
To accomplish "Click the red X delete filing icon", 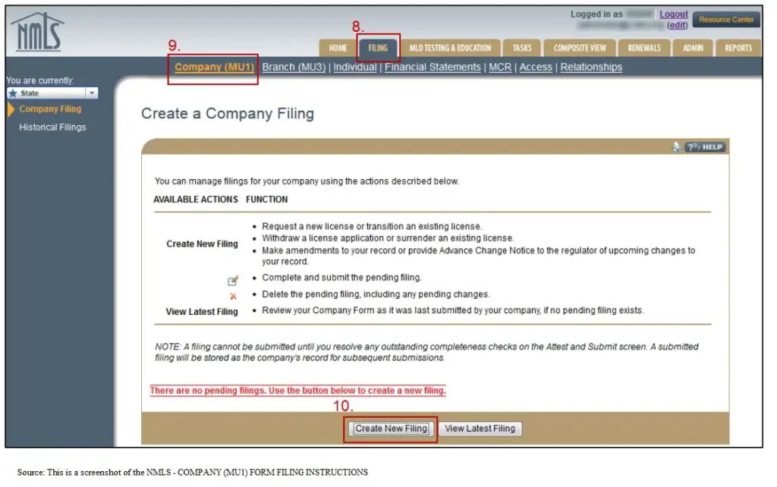I will coord(233,297).
